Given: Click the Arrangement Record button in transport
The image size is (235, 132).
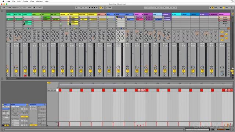Looking at the screenshot, I should coord(95,7).
